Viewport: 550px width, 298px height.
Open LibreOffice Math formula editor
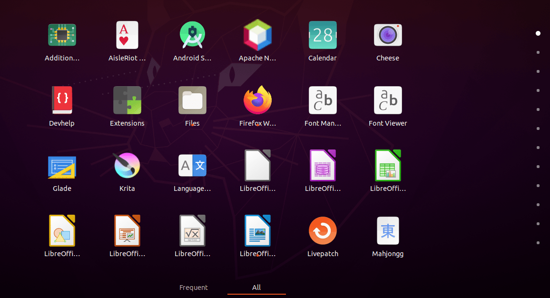click(x=192, y=230)
